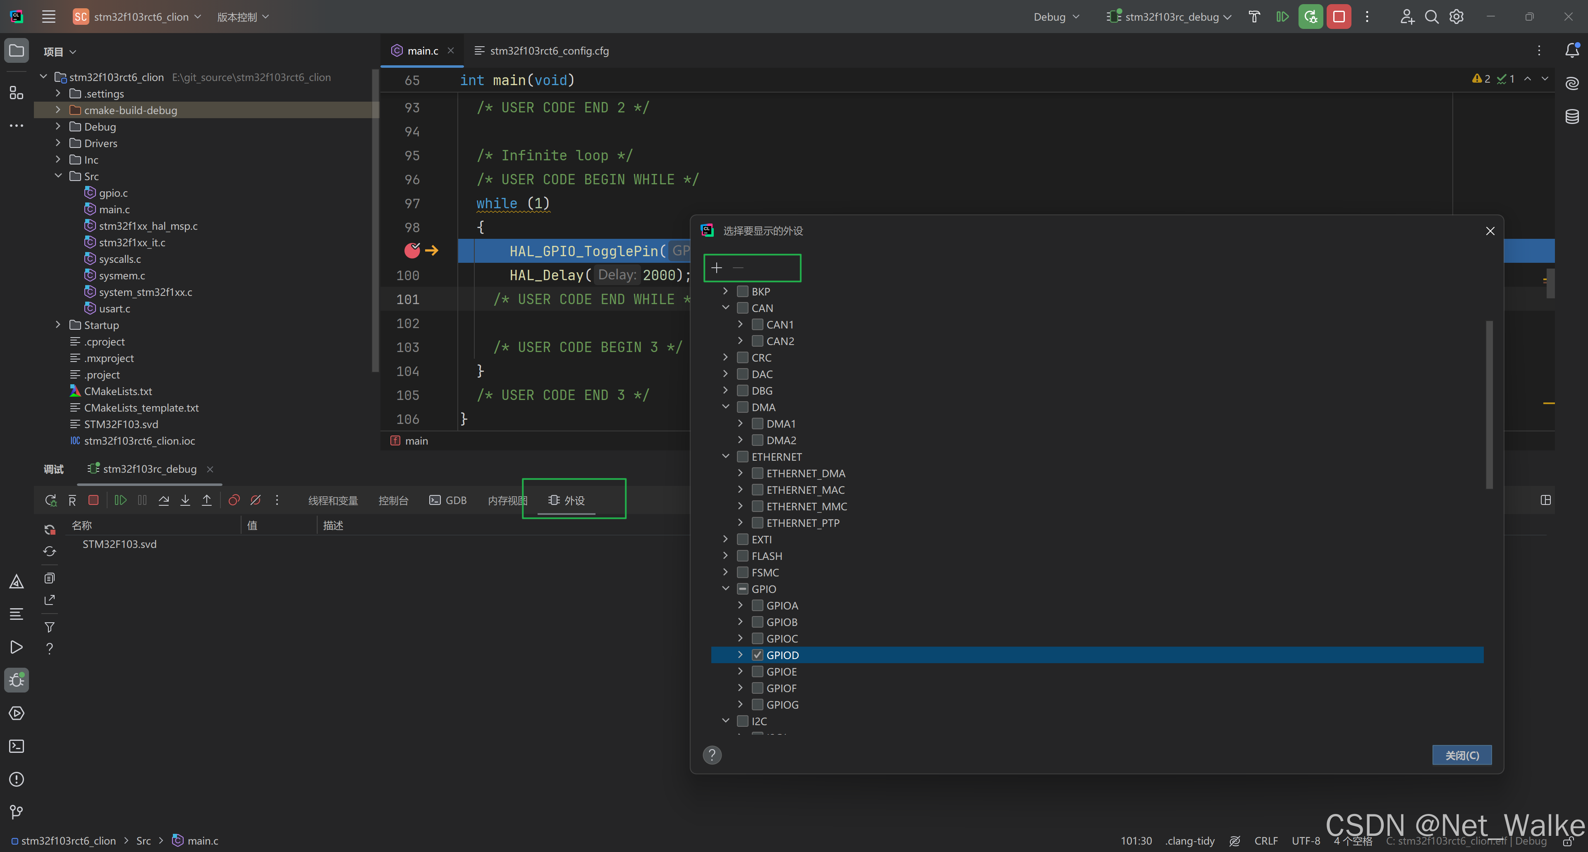The image size is (1588, 852).
Task: Enable the FLASH peripheral checkbox
Action: tap(743, 556)
